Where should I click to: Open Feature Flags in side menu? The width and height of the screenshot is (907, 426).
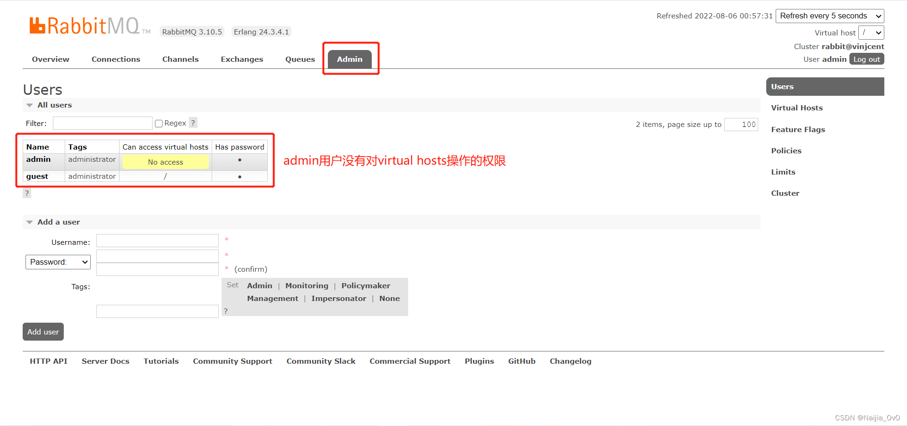coord(798,130)
